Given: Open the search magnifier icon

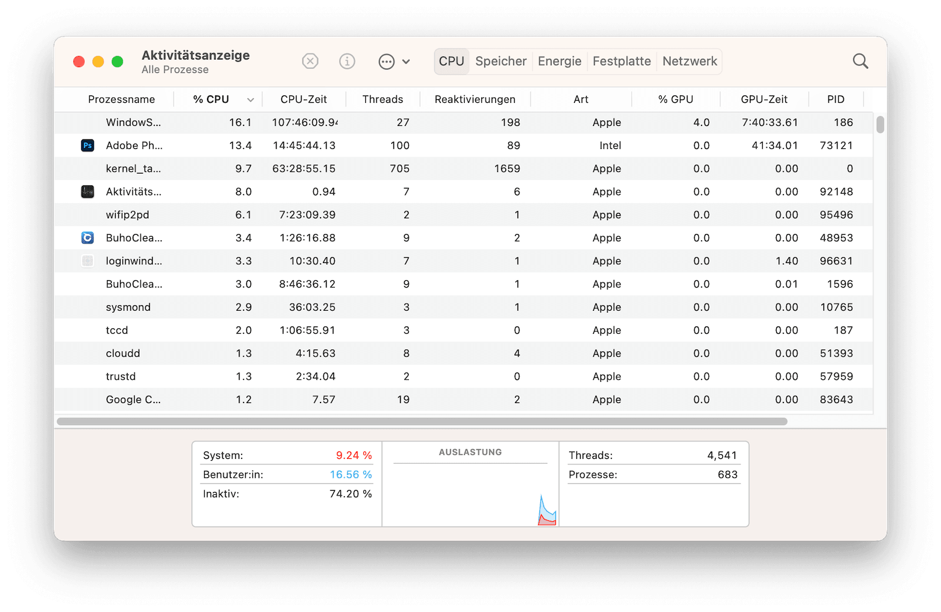Looking at the screenshot, I should (860, 61).
